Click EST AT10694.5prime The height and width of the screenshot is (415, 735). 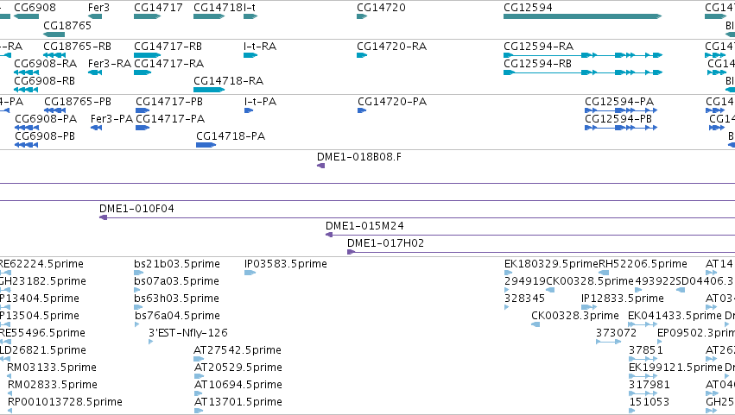(238, 385)
